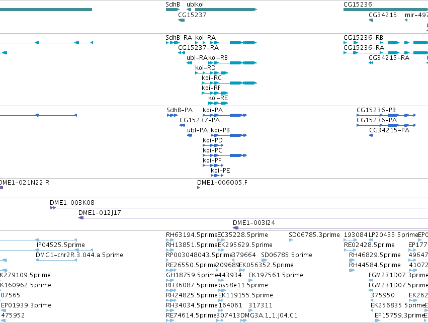Screen dimensions: 428x323
Task: Click the CG15237-PA protein label
Action: [x=200, y=120]
